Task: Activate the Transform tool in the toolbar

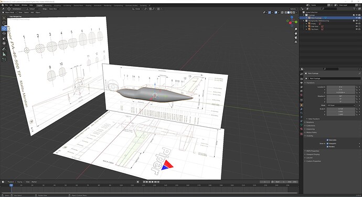Action: click(4, 43)
